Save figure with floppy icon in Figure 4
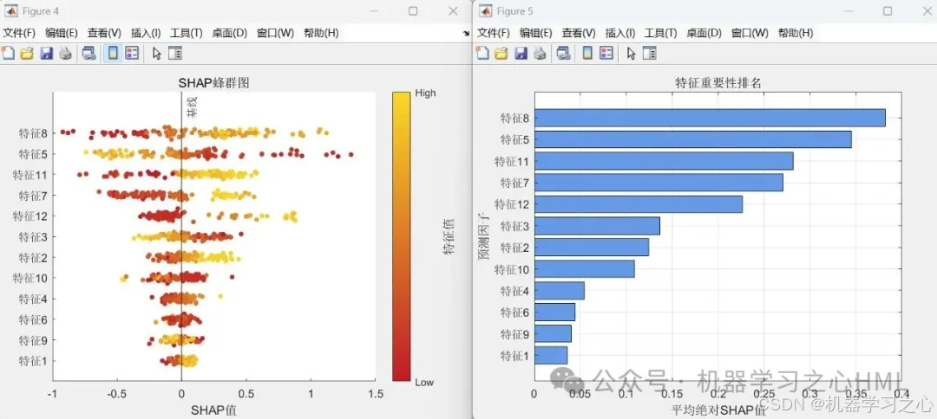This screenshot has width=937, height=419. (x=47, y=54)
